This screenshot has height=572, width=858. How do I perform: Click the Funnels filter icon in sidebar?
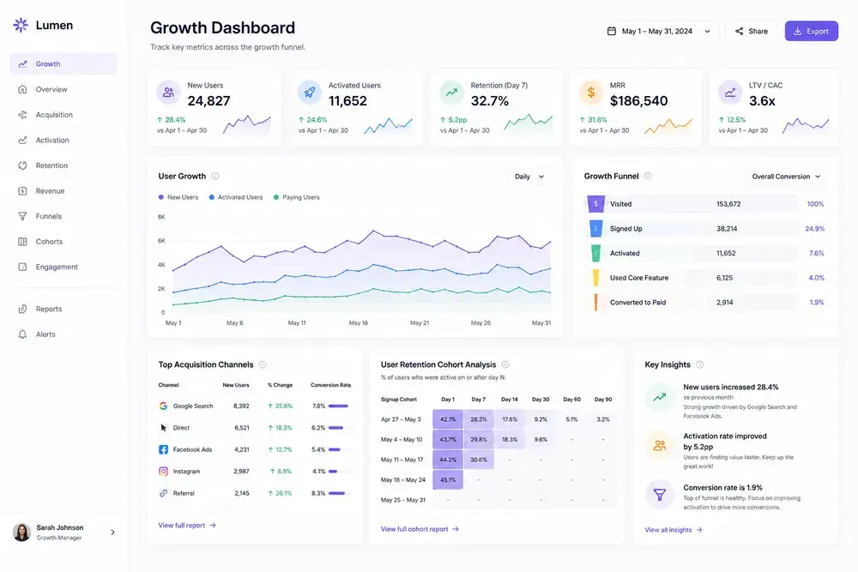(x=22, y=217)
